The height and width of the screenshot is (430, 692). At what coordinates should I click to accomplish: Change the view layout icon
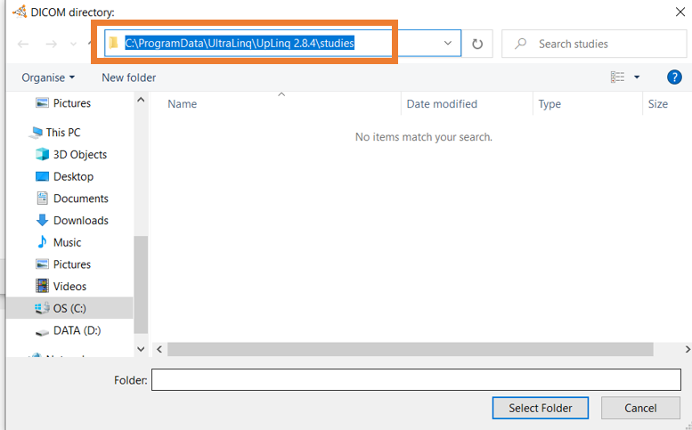617,77
